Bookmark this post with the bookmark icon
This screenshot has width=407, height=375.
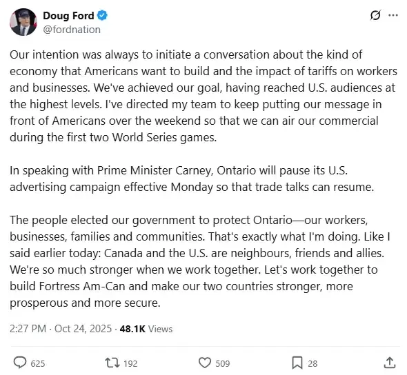click(297, 363)
